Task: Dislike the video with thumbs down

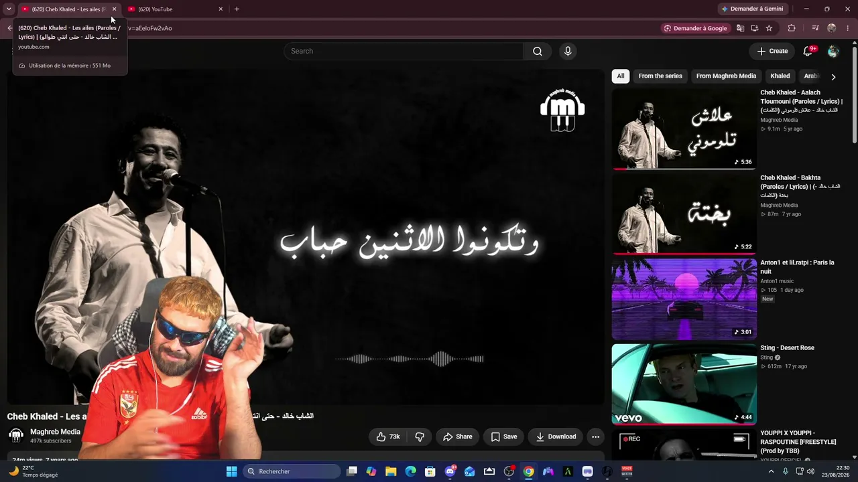Action: tap(420, 436)
